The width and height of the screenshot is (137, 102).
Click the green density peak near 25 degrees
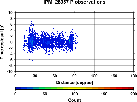coord(32,41)
